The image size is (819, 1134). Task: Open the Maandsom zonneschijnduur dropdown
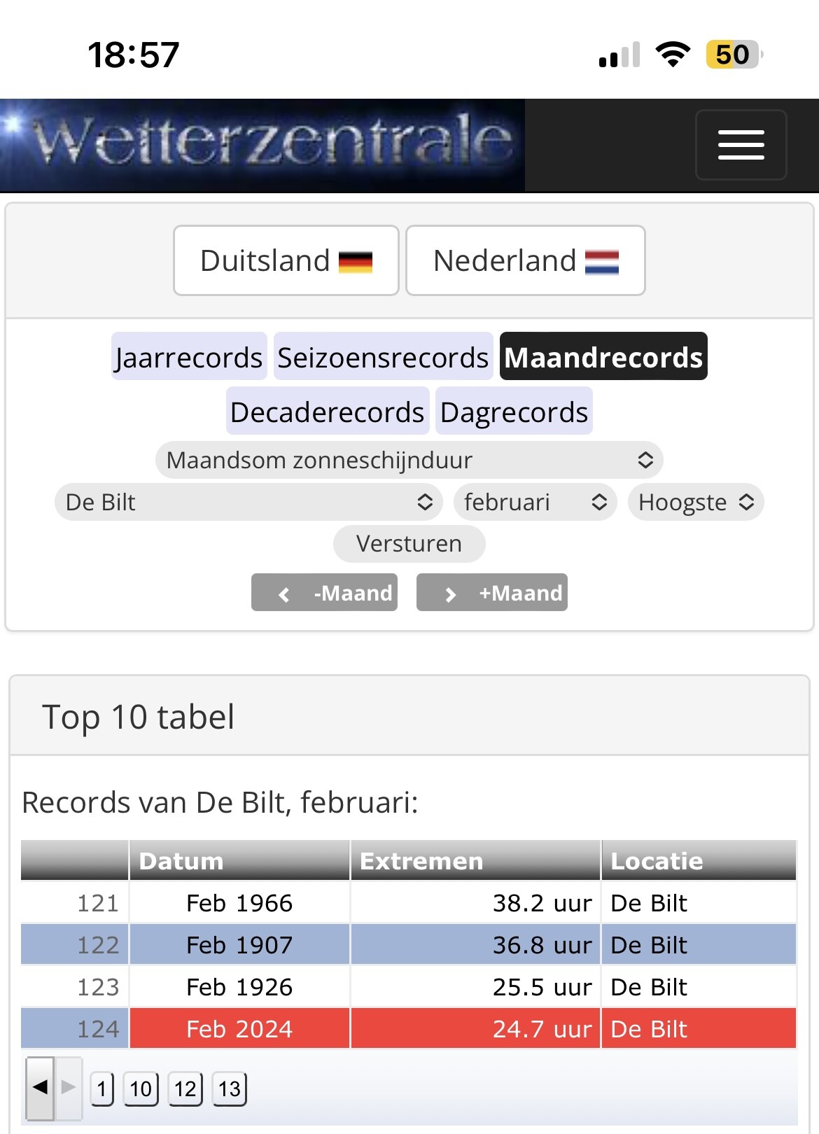pos(409,460)
